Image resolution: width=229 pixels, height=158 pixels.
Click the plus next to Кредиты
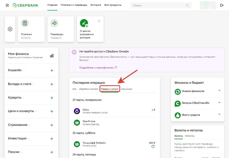[x=52, y=98]
